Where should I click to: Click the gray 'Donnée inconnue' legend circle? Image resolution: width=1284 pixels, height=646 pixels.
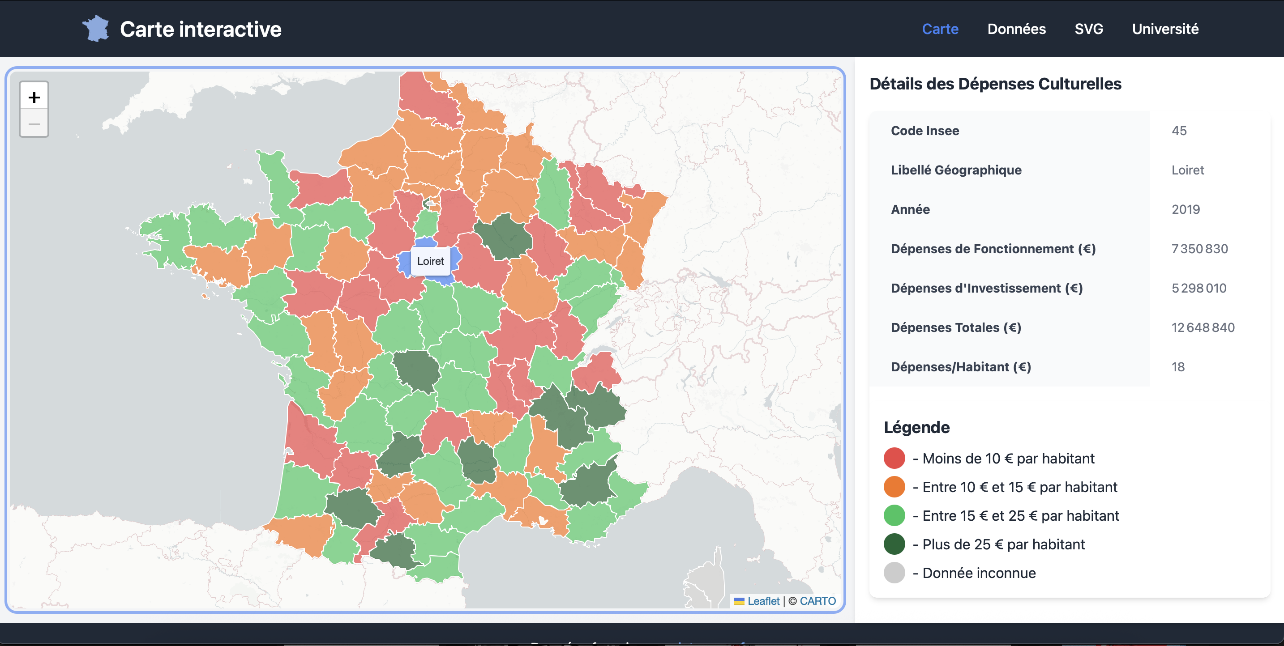coord(894,573)
